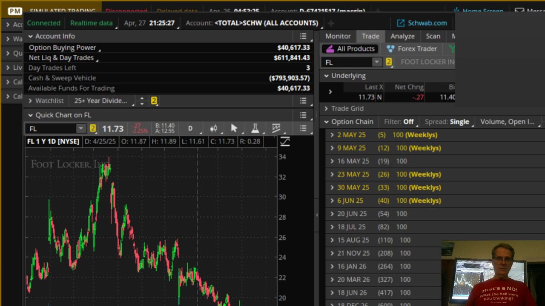
Task: Step the watchlist selector up or down
Action: coord(142,101)
